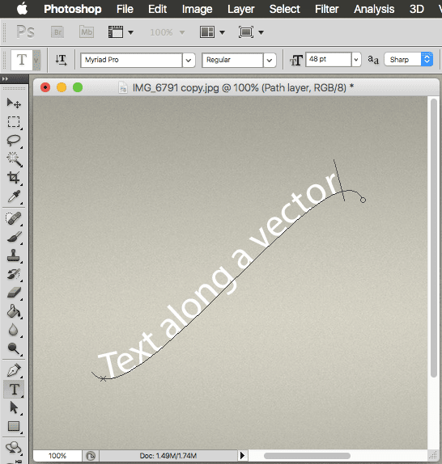This screenshot has width=442, height=464.
Task: Select the 3D Rotate tool
Action: 14,449
